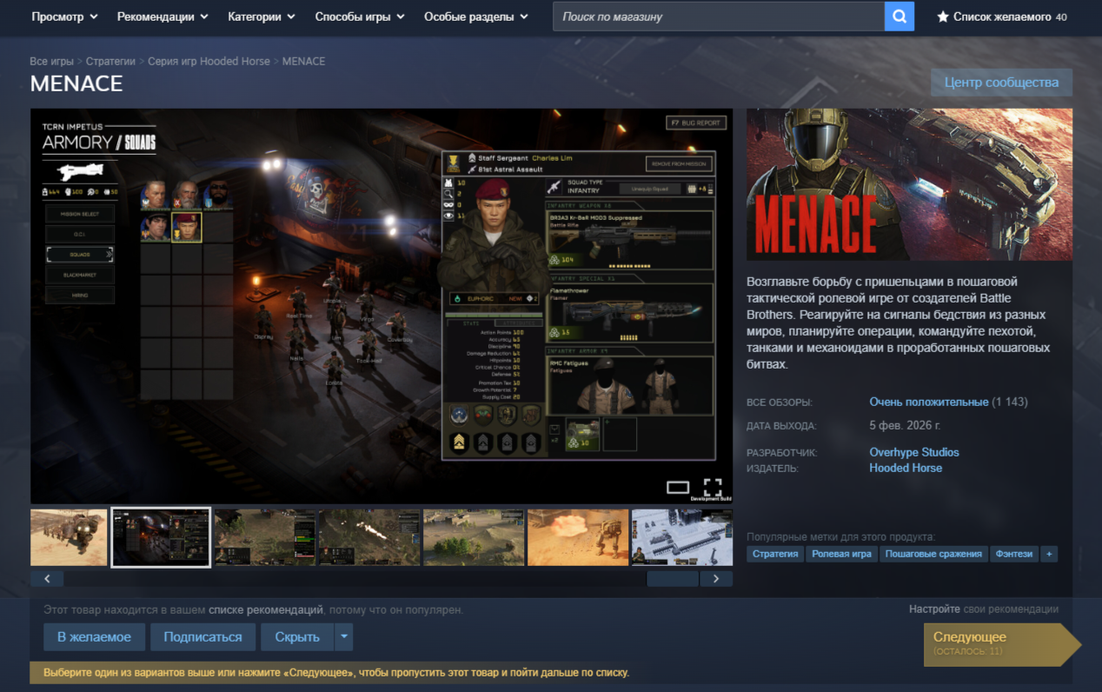
Task: Select first thumbnail with desert mech
Action: [x=69, y=537]
